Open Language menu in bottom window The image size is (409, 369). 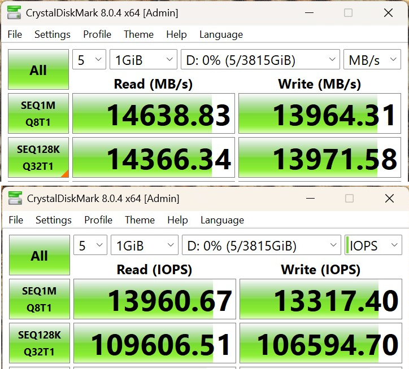point(222,220)
